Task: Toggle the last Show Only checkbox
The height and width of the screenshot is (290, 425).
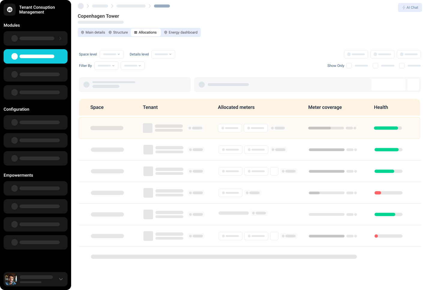Action: pyautogui.click(x=402, y=66)
